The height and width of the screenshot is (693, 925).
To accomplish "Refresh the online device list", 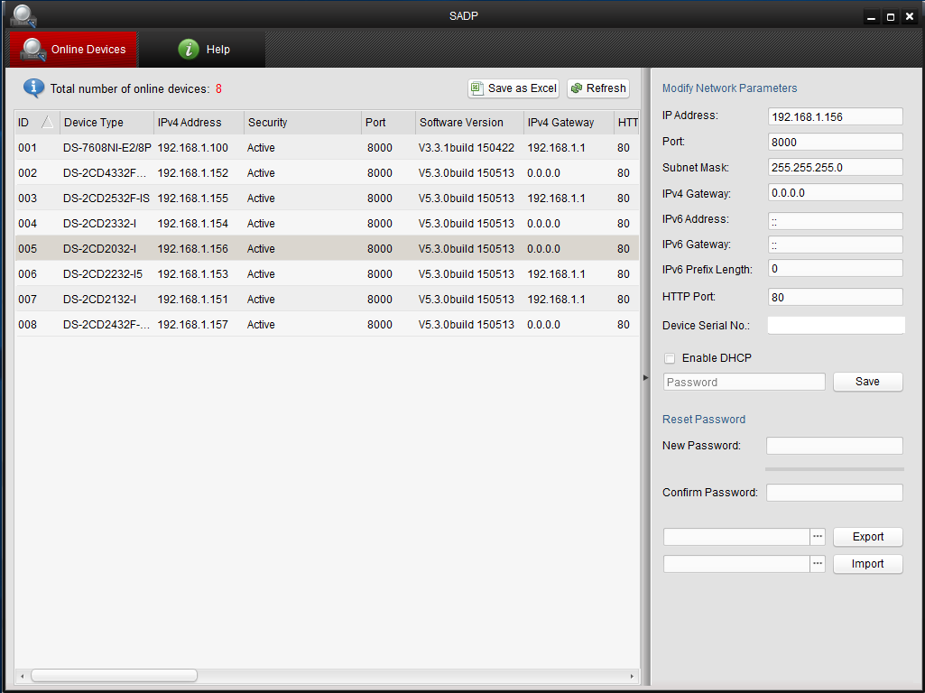I will tap(597, 88).
